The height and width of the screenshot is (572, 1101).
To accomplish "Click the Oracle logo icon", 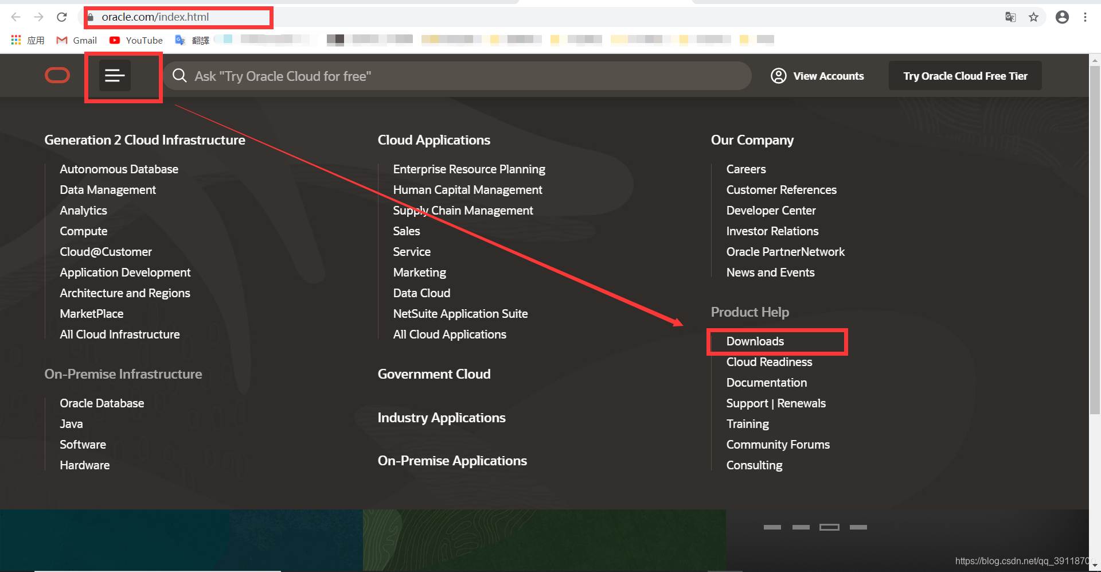I will click(x=57, y=75).
